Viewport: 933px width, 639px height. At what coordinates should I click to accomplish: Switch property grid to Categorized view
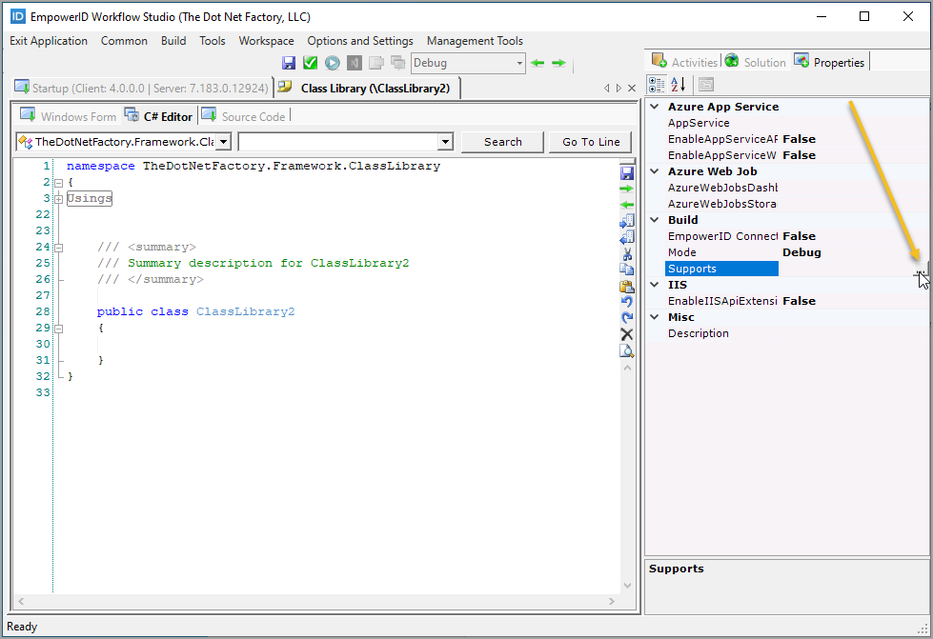click(658, 85)
